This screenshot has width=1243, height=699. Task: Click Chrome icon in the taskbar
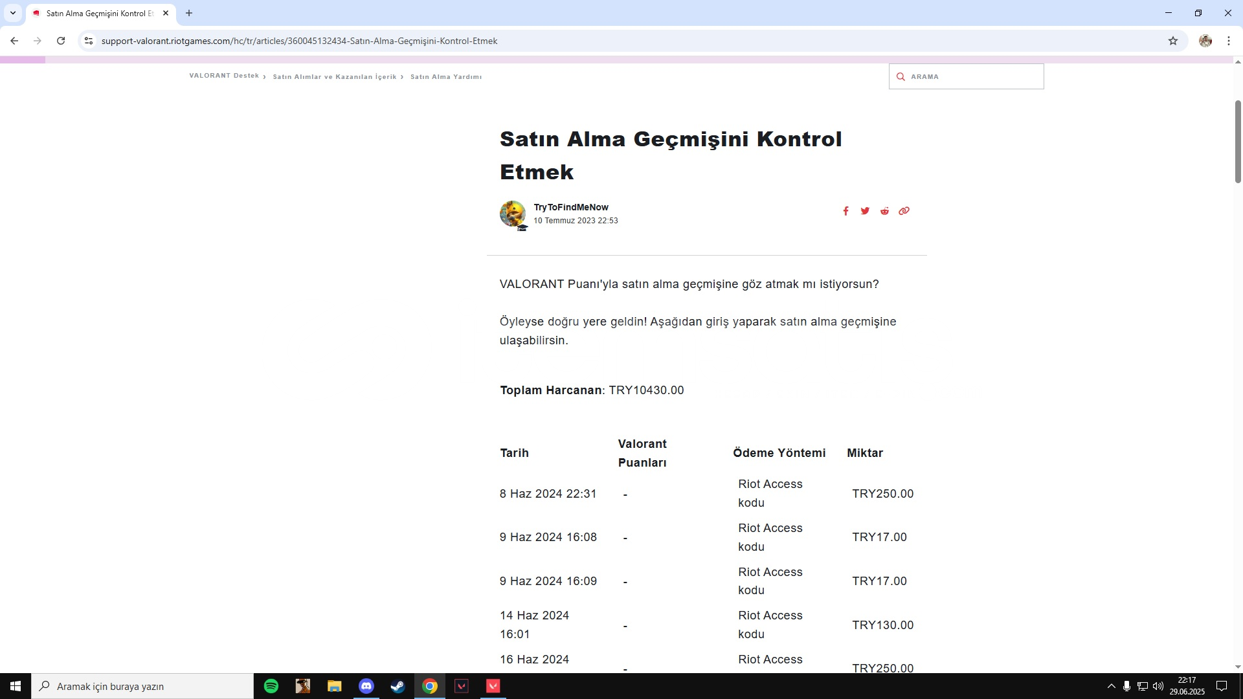430,686
